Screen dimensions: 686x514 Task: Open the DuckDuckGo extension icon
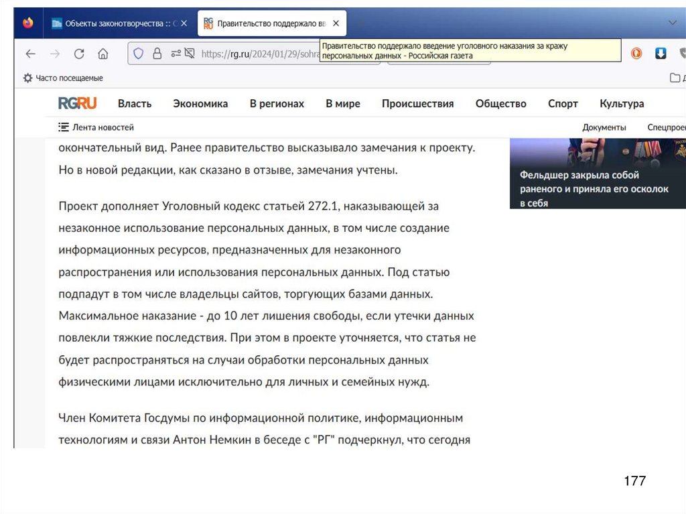click(x=636, y=54)
